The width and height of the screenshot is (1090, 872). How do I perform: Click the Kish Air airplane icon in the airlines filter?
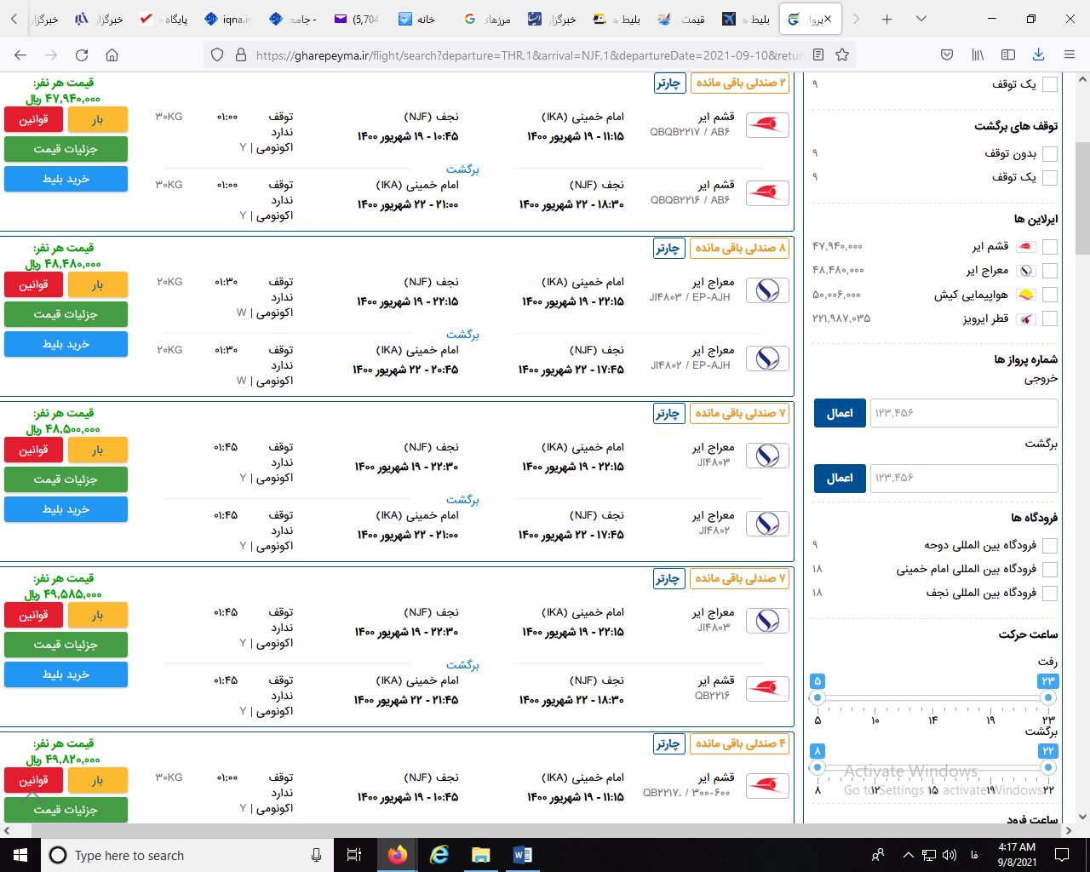pos(1025,295)
